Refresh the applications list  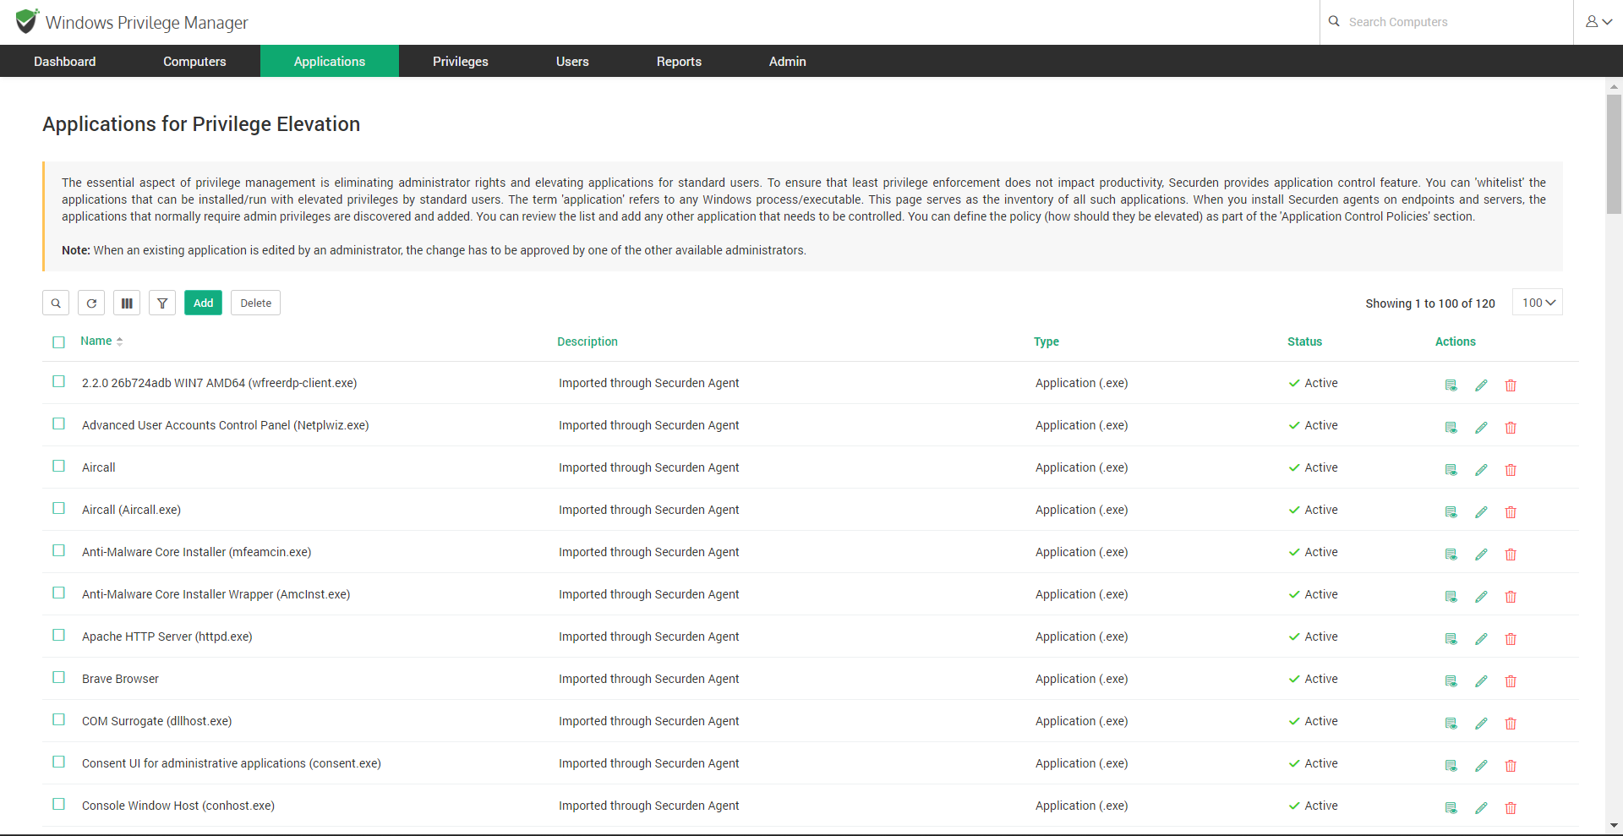[x=90, y=303]
